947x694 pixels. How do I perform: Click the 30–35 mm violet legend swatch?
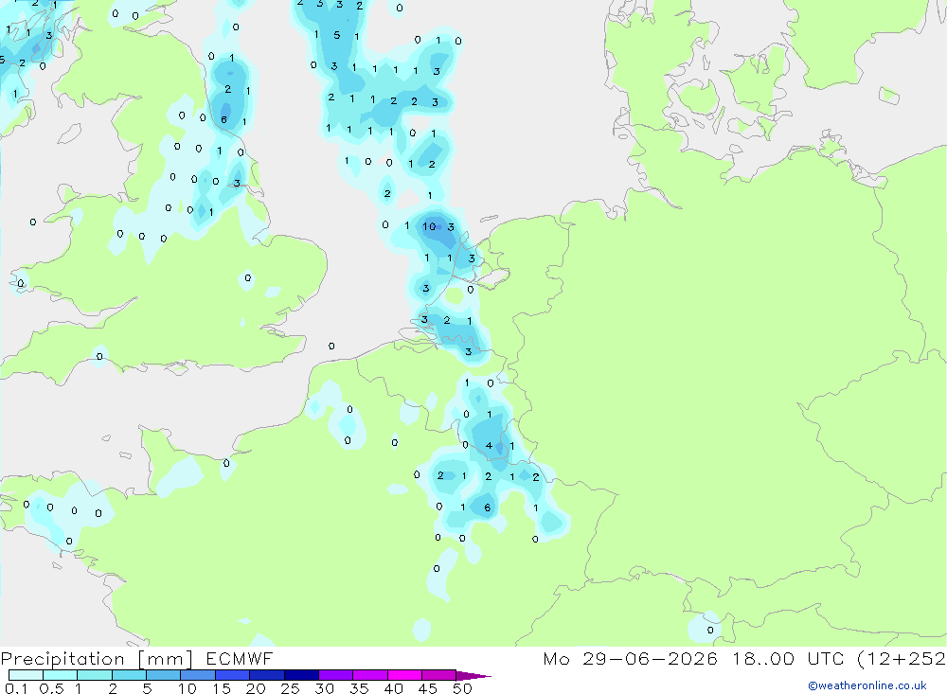pos(335,675)
